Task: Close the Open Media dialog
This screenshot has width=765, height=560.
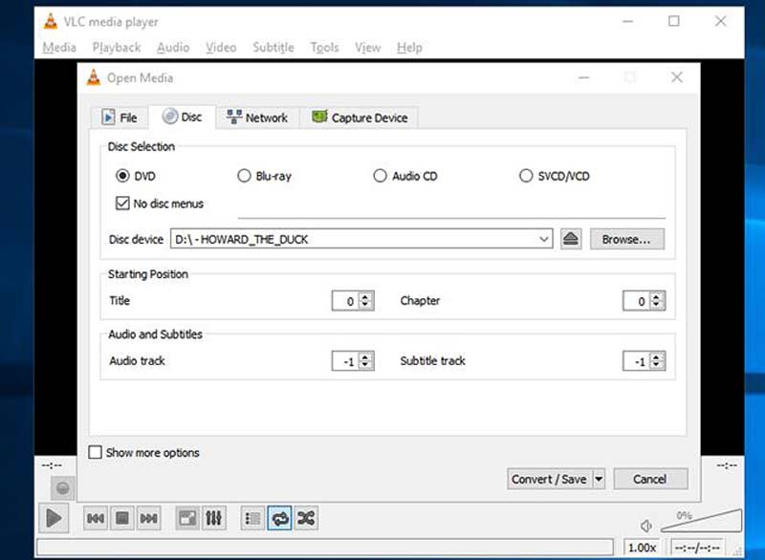Action: tap(677, 77)
